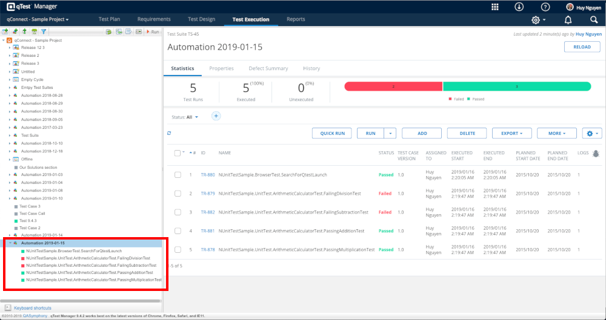Click the Keyboard shortcuts icon
606x320 pixels.
pyautogui.click(x=8, y=308)
